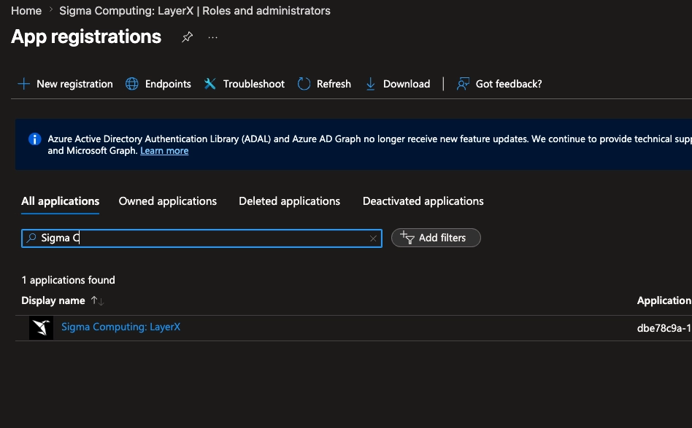
Task: Click the Got feedback? label
Action: [509, 84]
